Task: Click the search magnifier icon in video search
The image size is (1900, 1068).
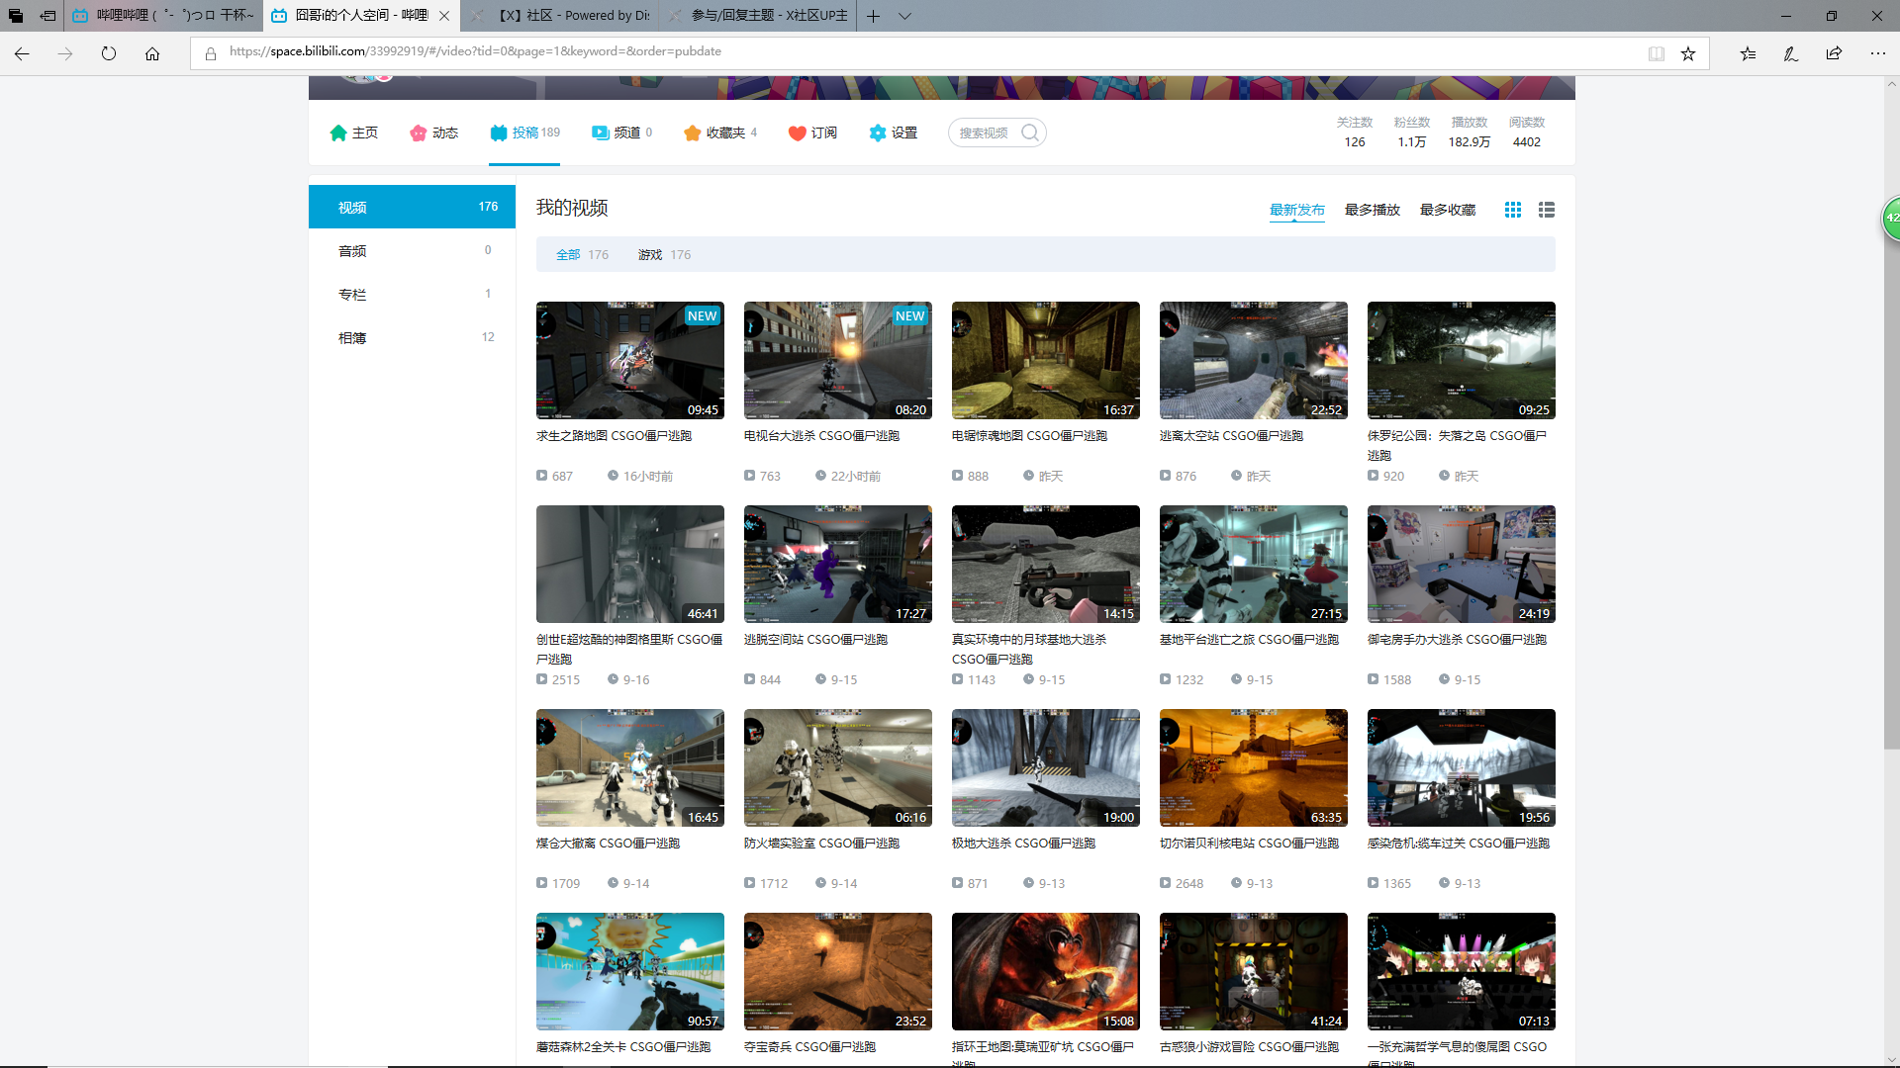Action: (x=1030, y=133)
